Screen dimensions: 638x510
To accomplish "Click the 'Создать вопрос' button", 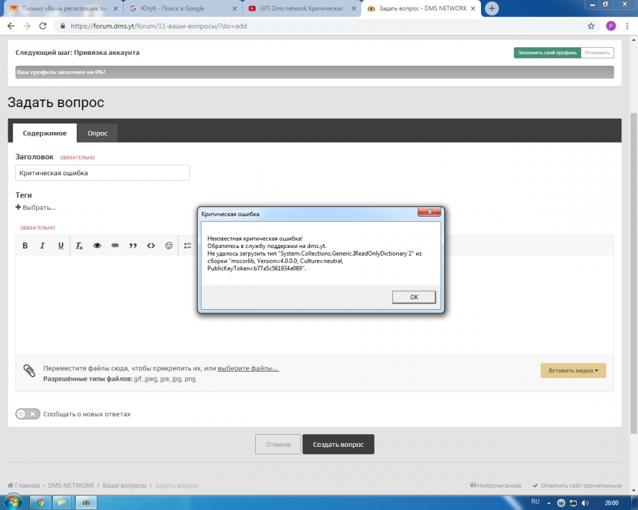I will click(338, 444).
